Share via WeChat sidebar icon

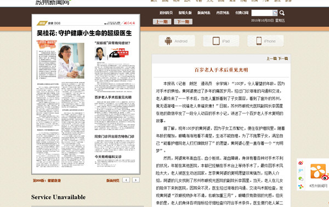[x=300, y=179]
